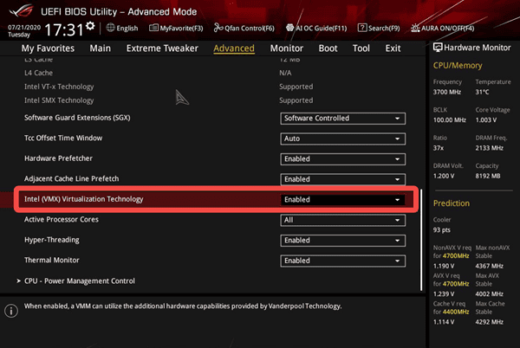The height and width of the screenshot is (348, 520).
Task: Click the 4367 MHz Max nonAVX value
Action: (489, 267)
